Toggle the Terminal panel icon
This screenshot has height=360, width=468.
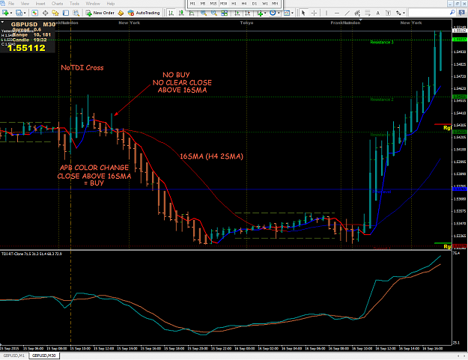click(66, 13)
